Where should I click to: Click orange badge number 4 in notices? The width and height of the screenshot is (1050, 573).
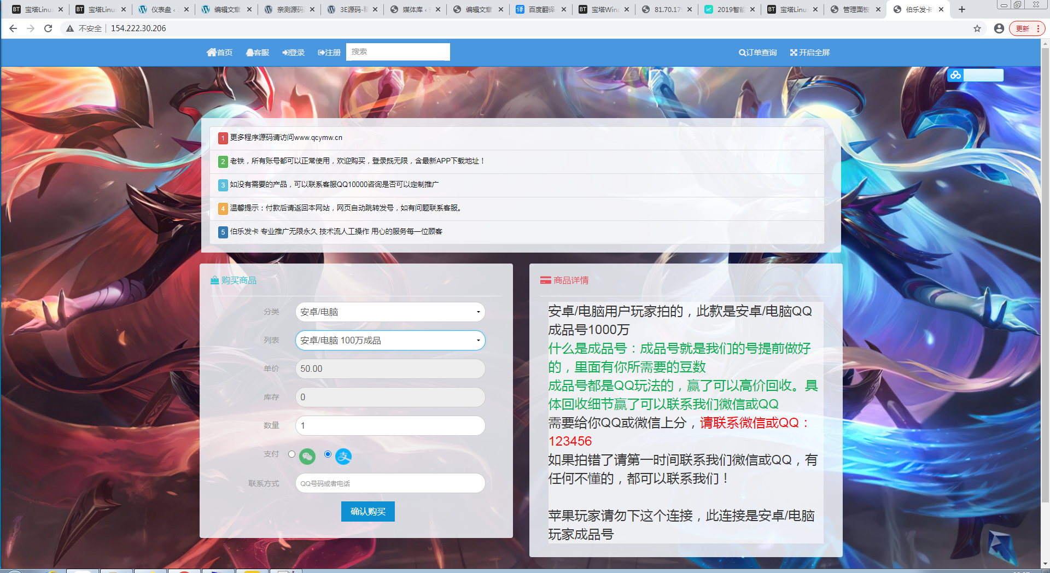[223, 209]
